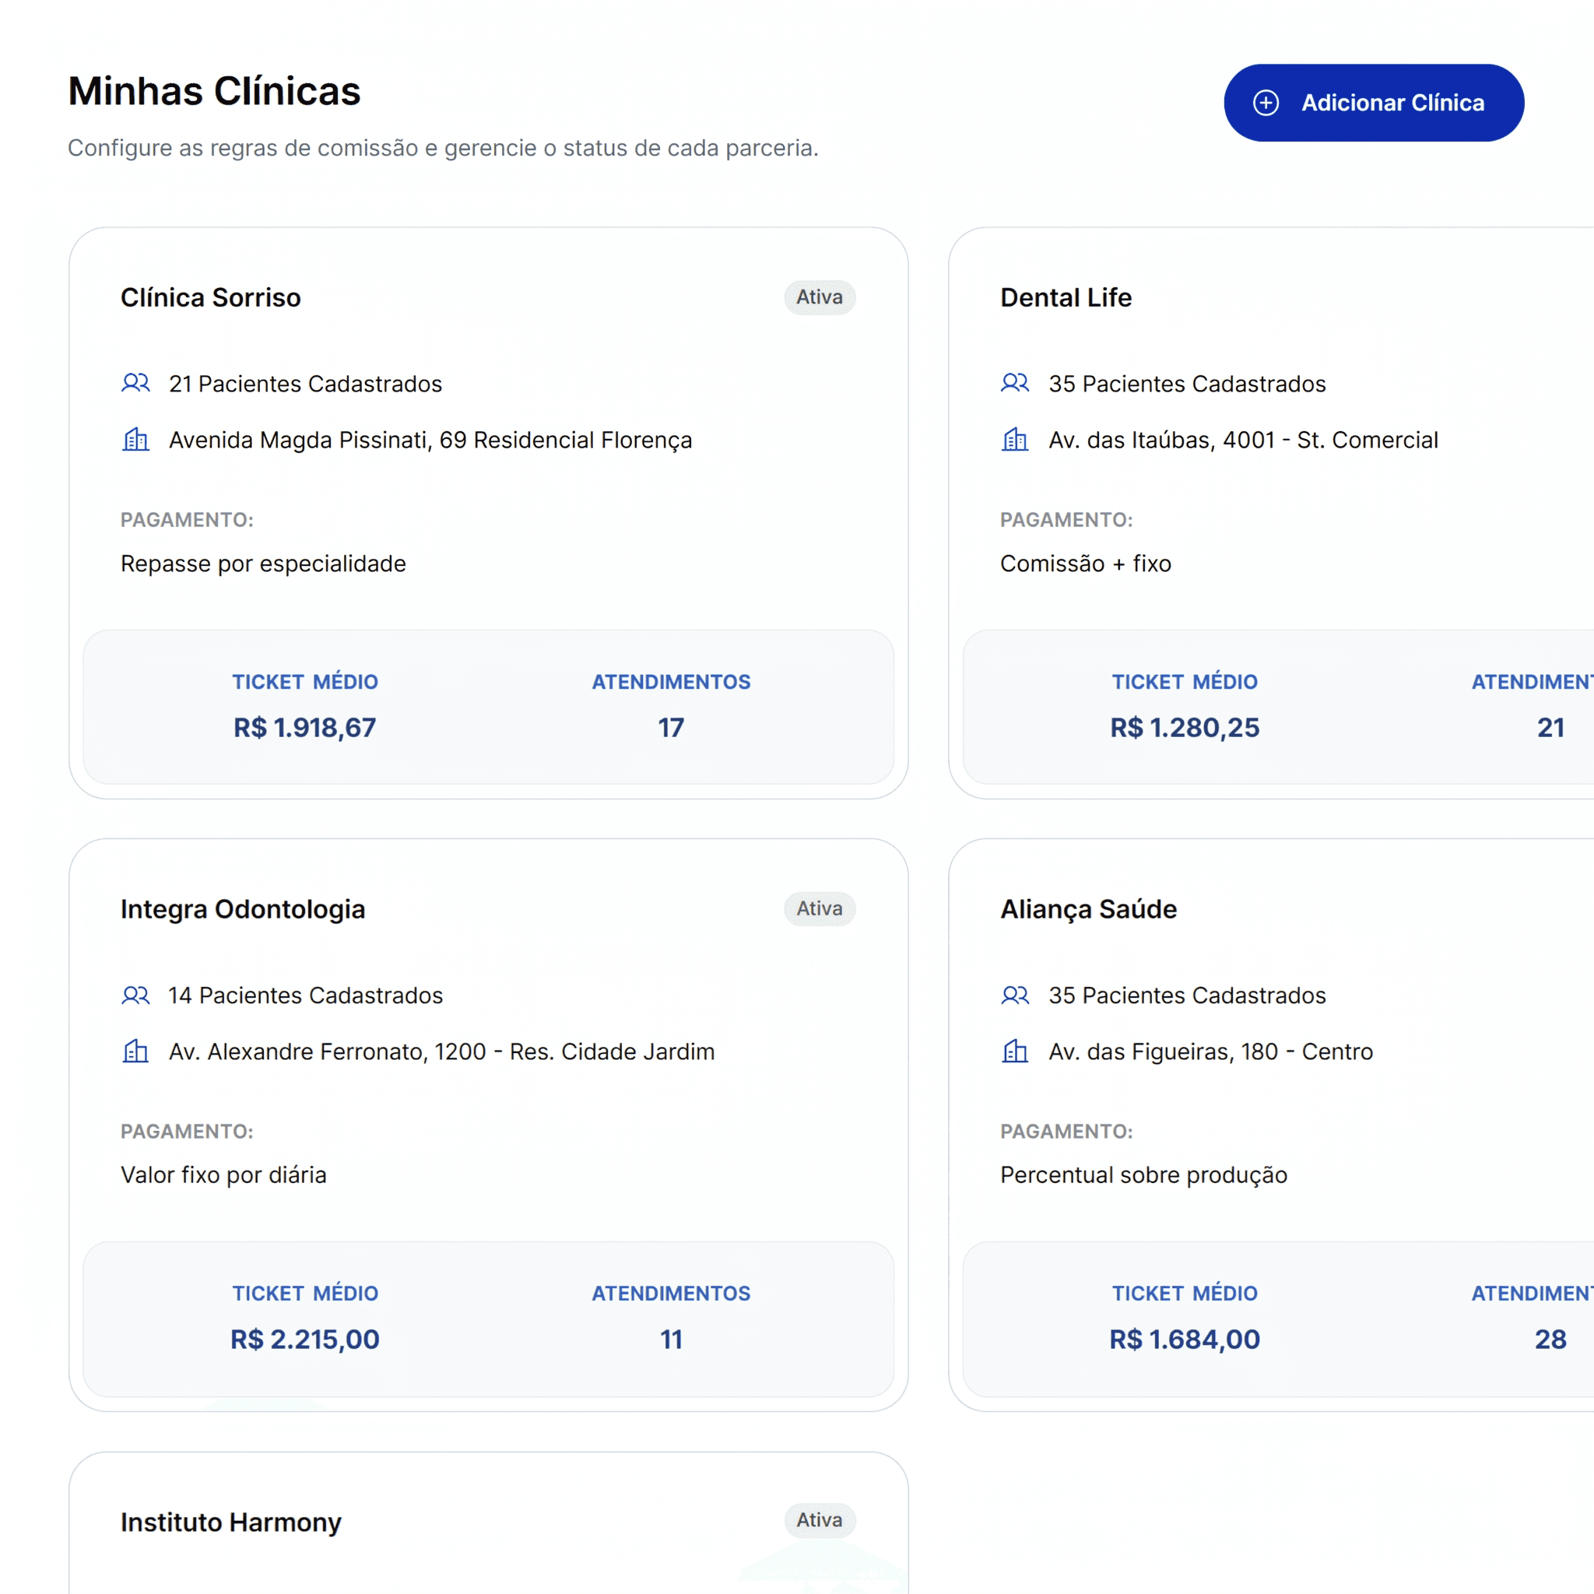Image resolution: width=1594 pixels, height=1594 pixels.
Task: Click PAGAMENTO label in Clínica Sorriso card
Action: 188,520
